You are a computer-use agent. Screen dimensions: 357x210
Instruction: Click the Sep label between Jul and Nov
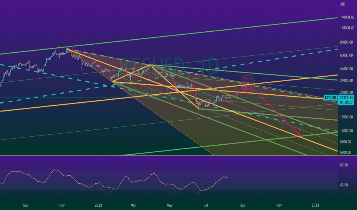click(243, 205)
